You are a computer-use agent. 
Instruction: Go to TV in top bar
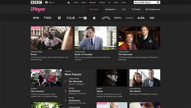[109, 2]
